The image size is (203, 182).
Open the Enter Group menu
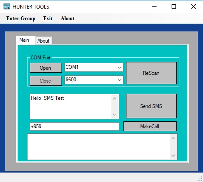click(x=21, y=19)
